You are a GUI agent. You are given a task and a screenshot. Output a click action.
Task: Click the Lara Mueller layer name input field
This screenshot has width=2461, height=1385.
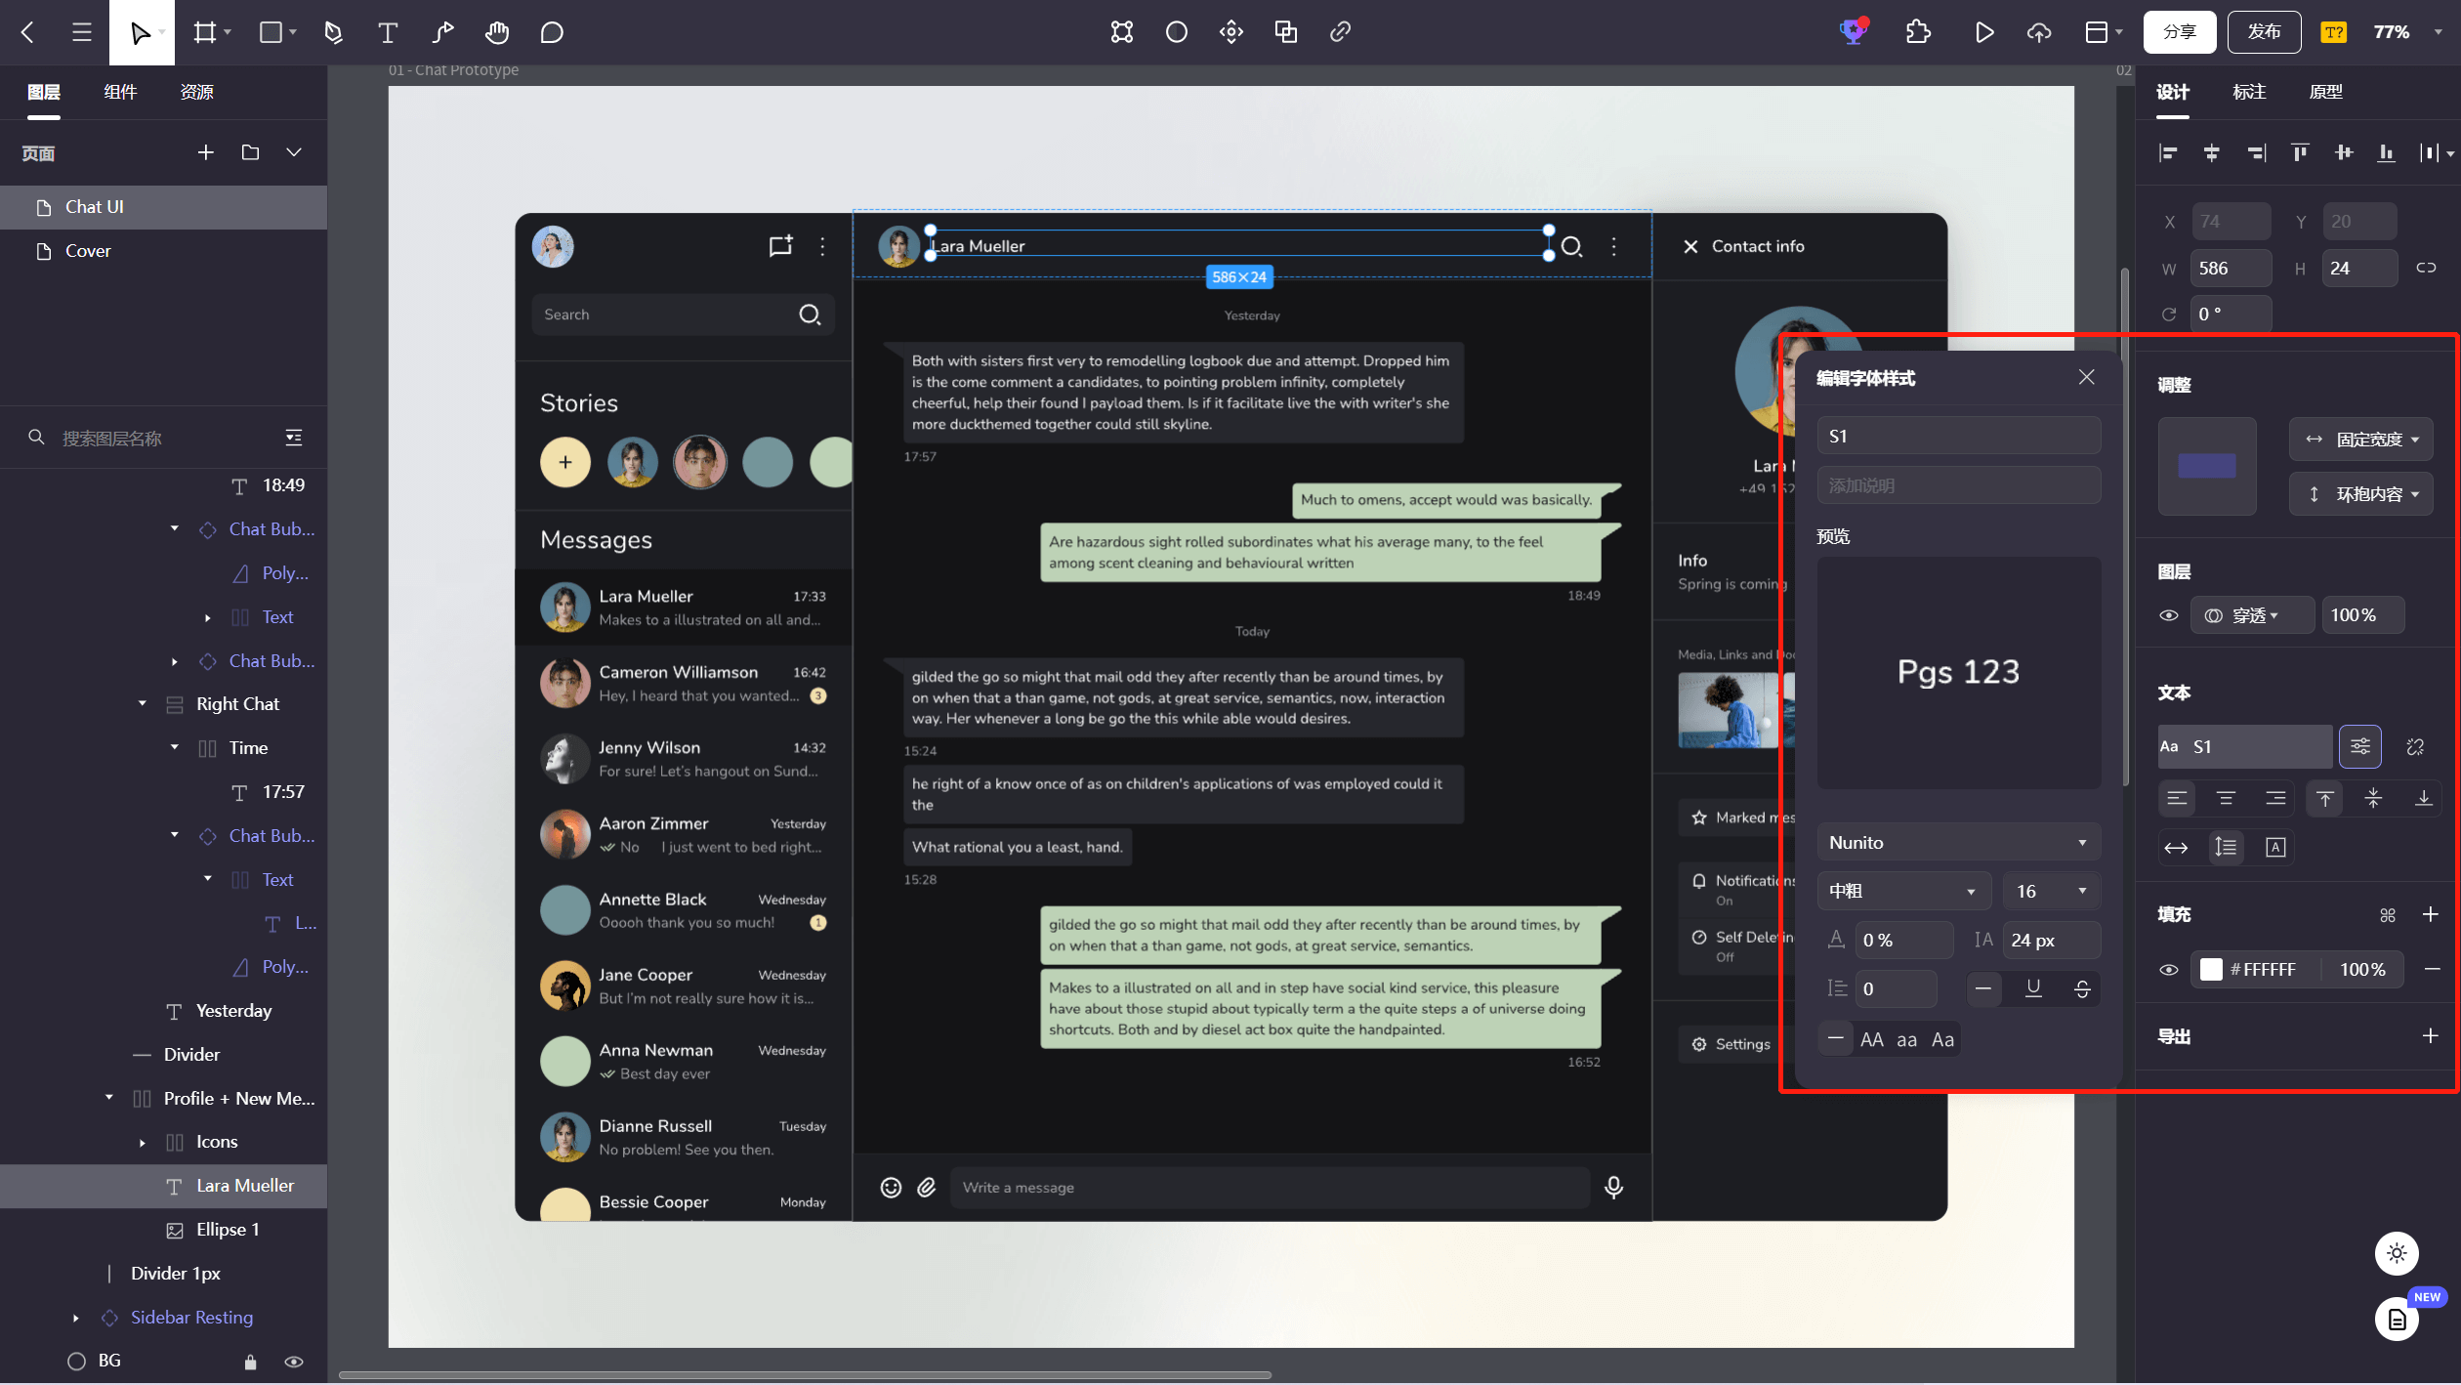(242, 1186)
